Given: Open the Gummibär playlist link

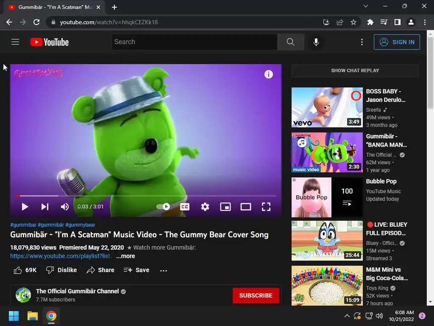Looking at the screenshot, I should point(61,256).
